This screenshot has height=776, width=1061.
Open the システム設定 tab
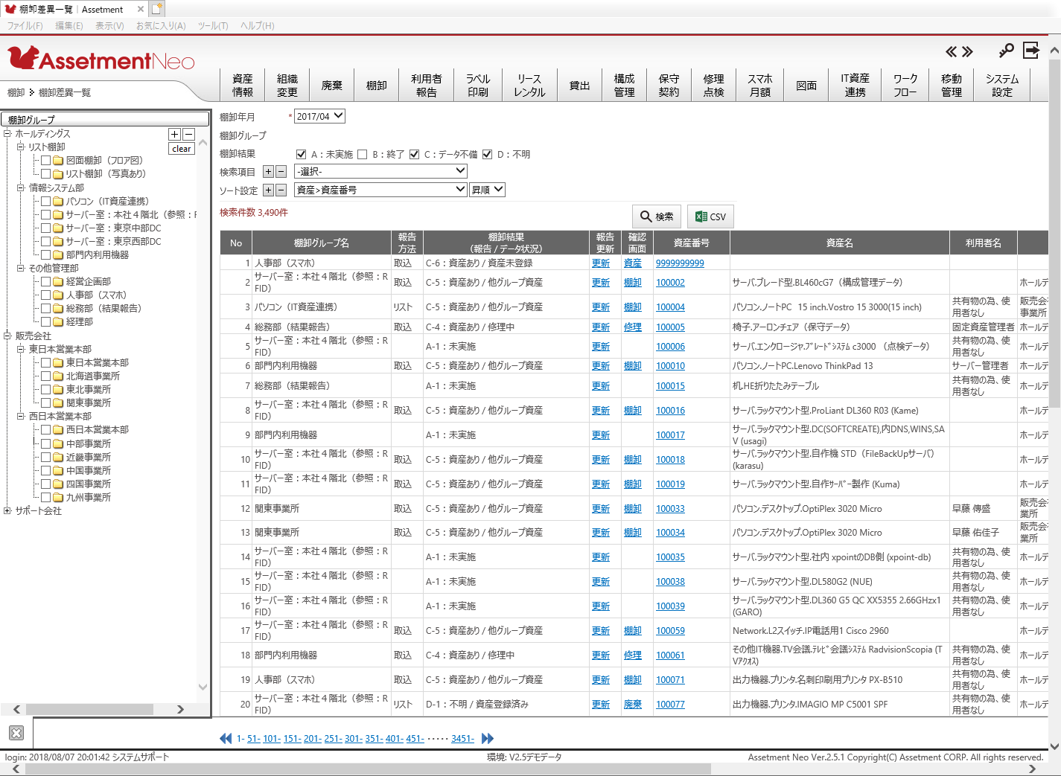tap(1001, 86)
